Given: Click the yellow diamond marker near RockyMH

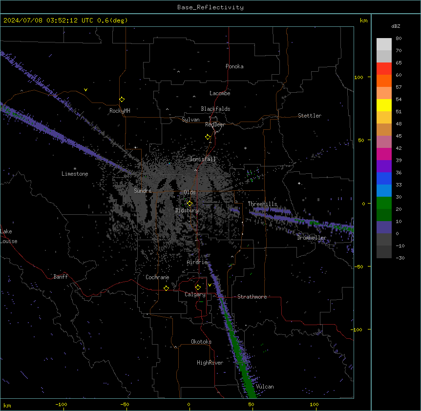Looking at the screenshot, I should pyautogui.click(x=122, y=100).
